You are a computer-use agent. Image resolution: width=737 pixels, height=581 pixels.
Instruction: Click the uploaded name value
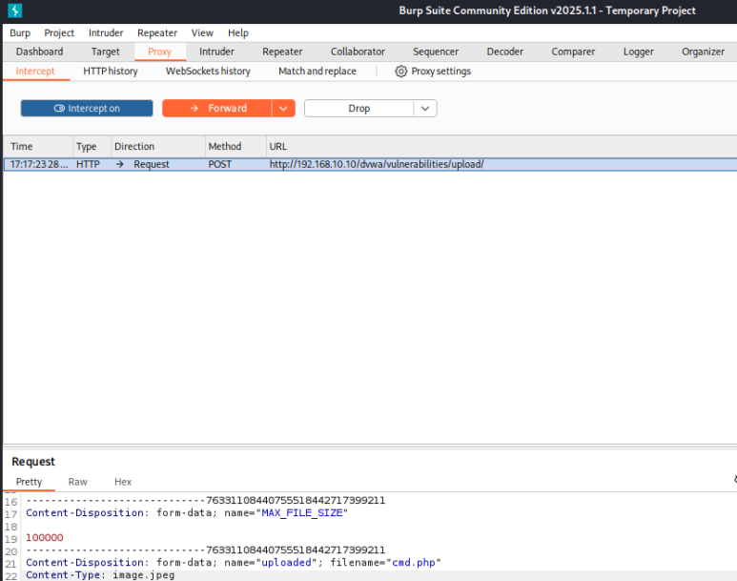(x=286, y=563)
